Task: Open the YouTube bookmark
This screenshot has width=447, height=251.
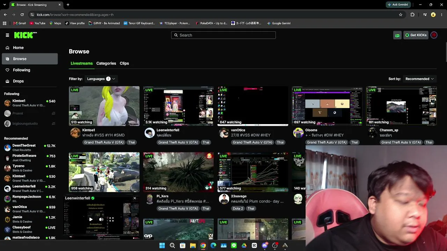Action: (37, 23)
